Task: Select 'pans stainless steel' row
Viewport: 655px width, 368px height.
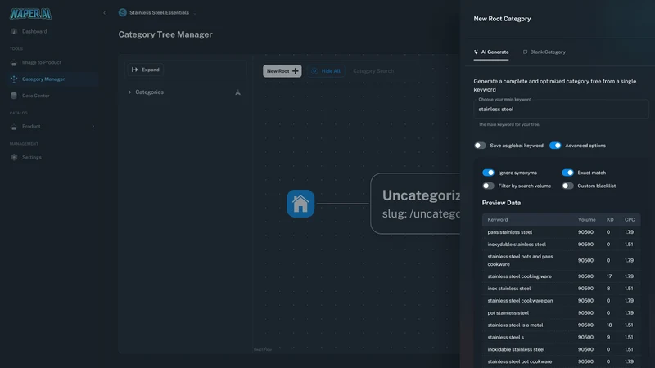Action: (x=561, y=232)
